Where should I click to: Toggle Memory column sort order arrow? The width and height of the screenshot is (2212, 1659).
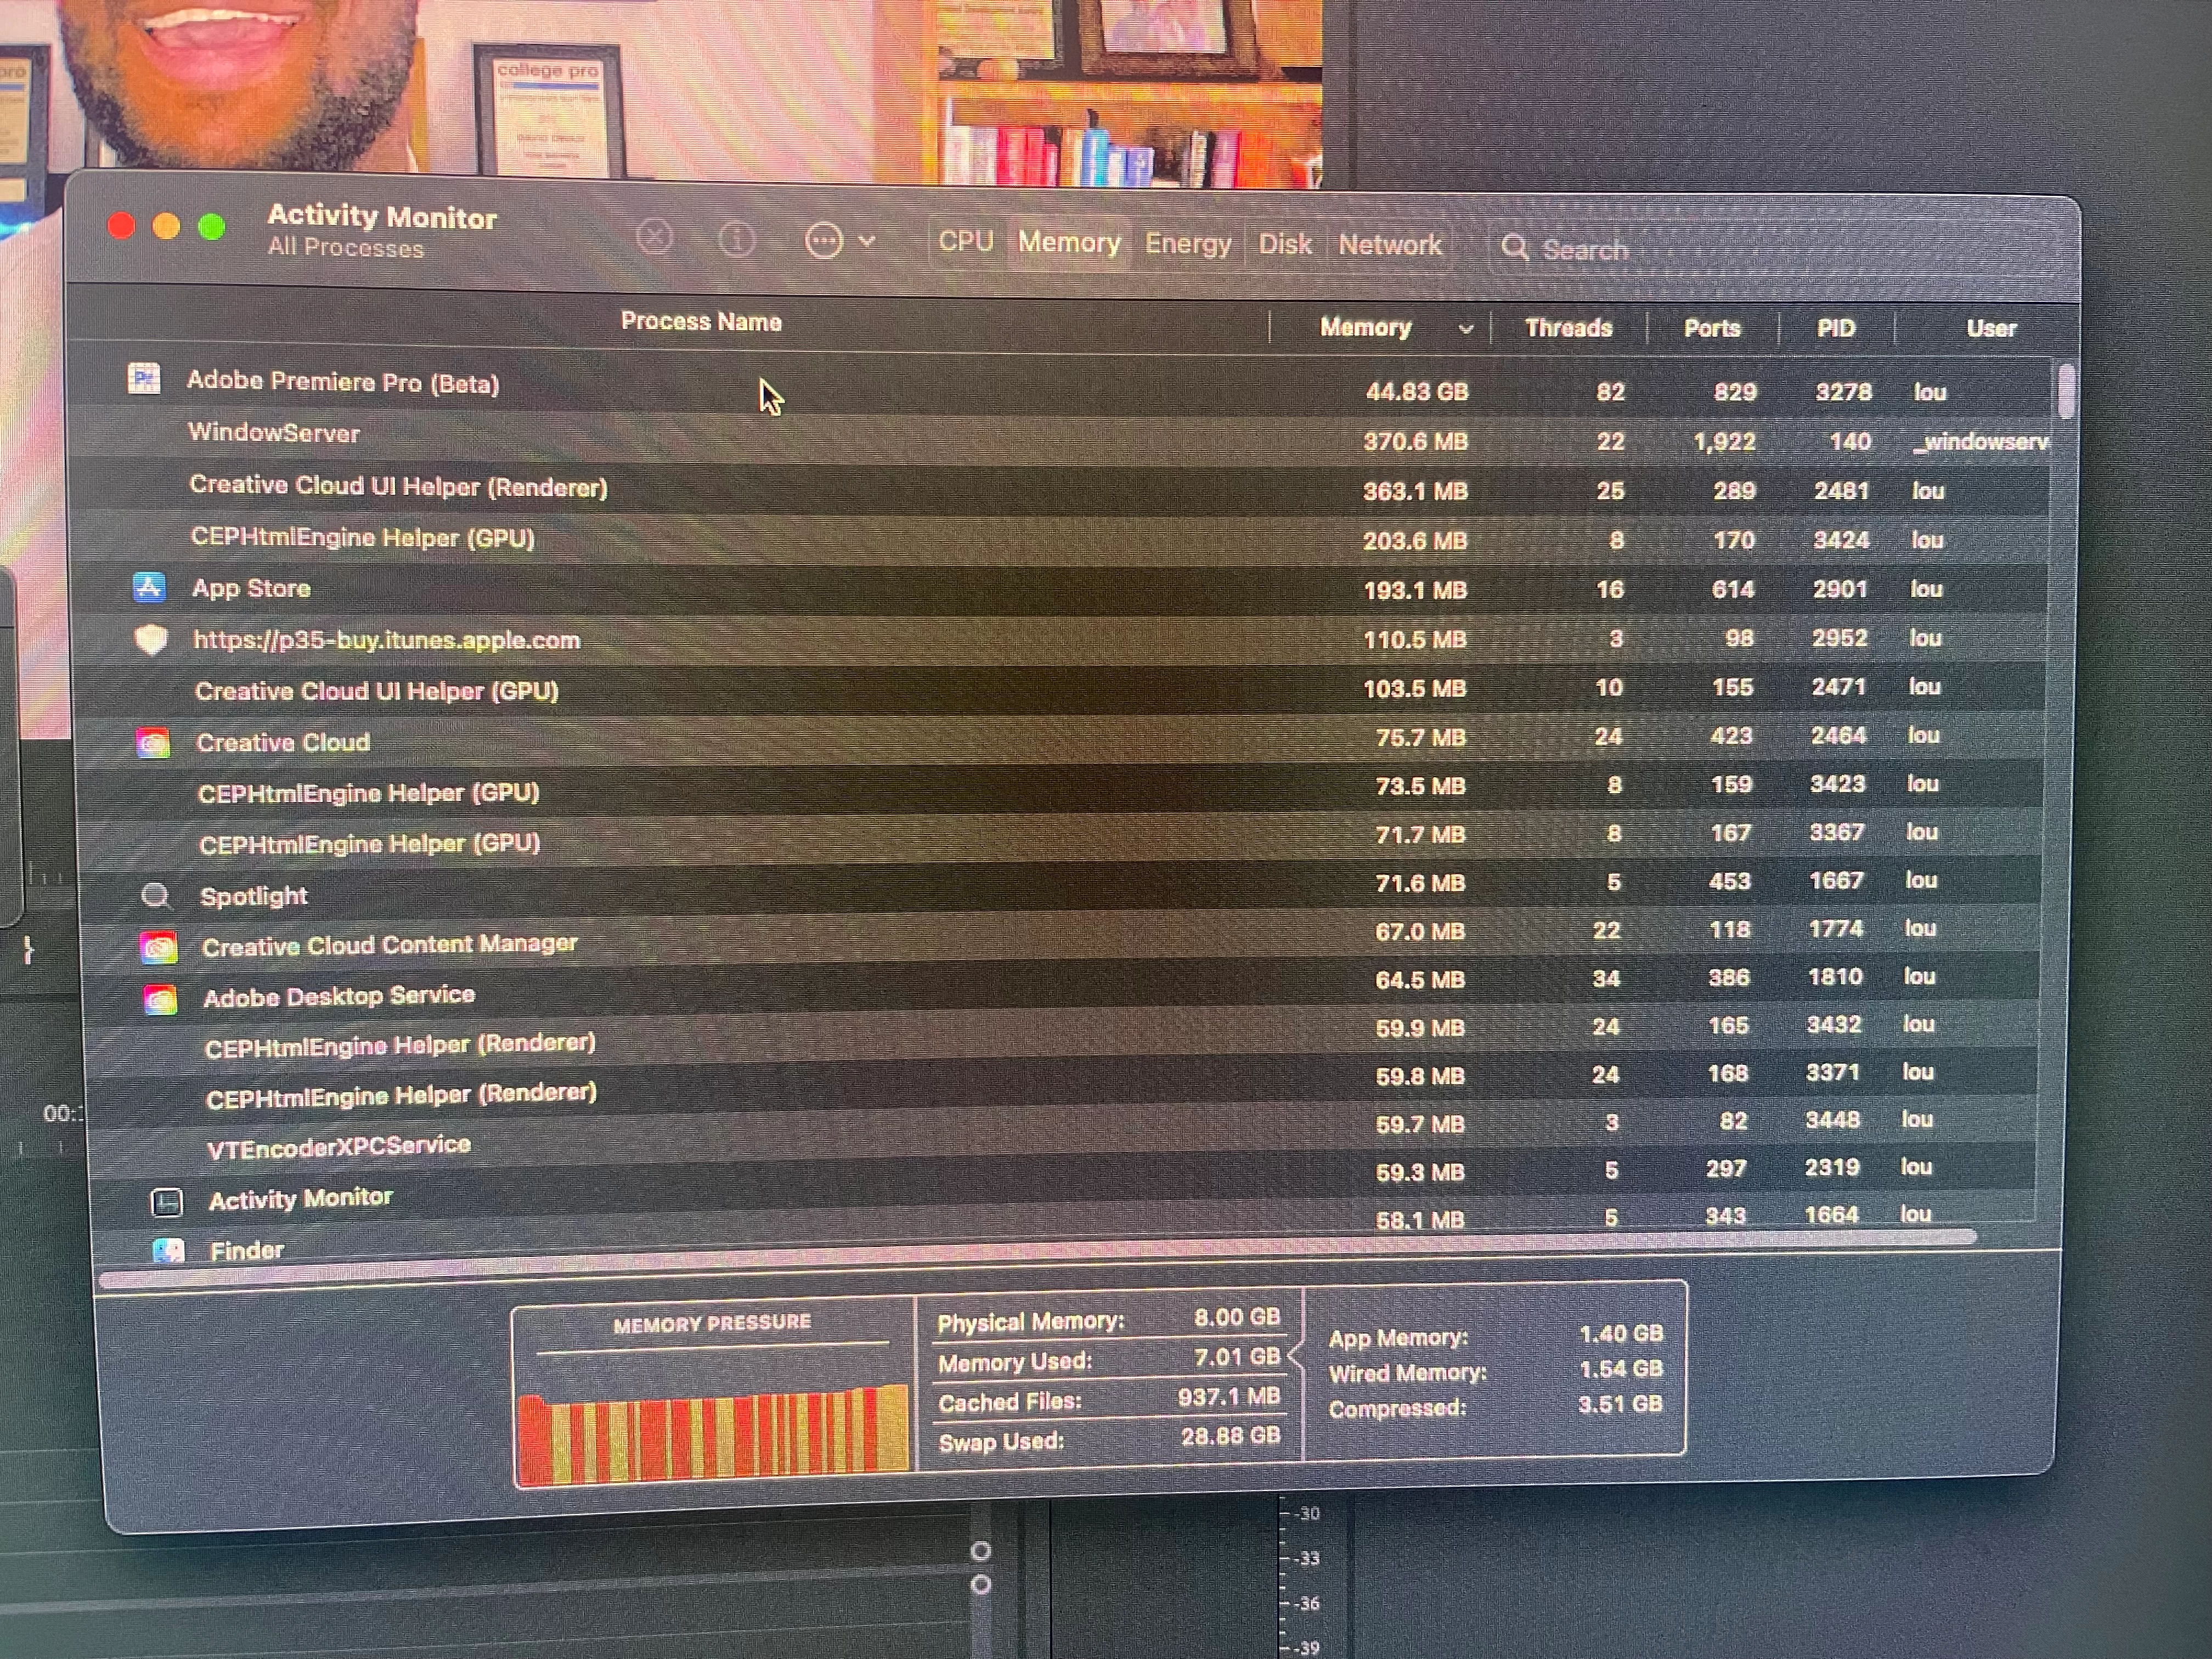point(1465,329)
